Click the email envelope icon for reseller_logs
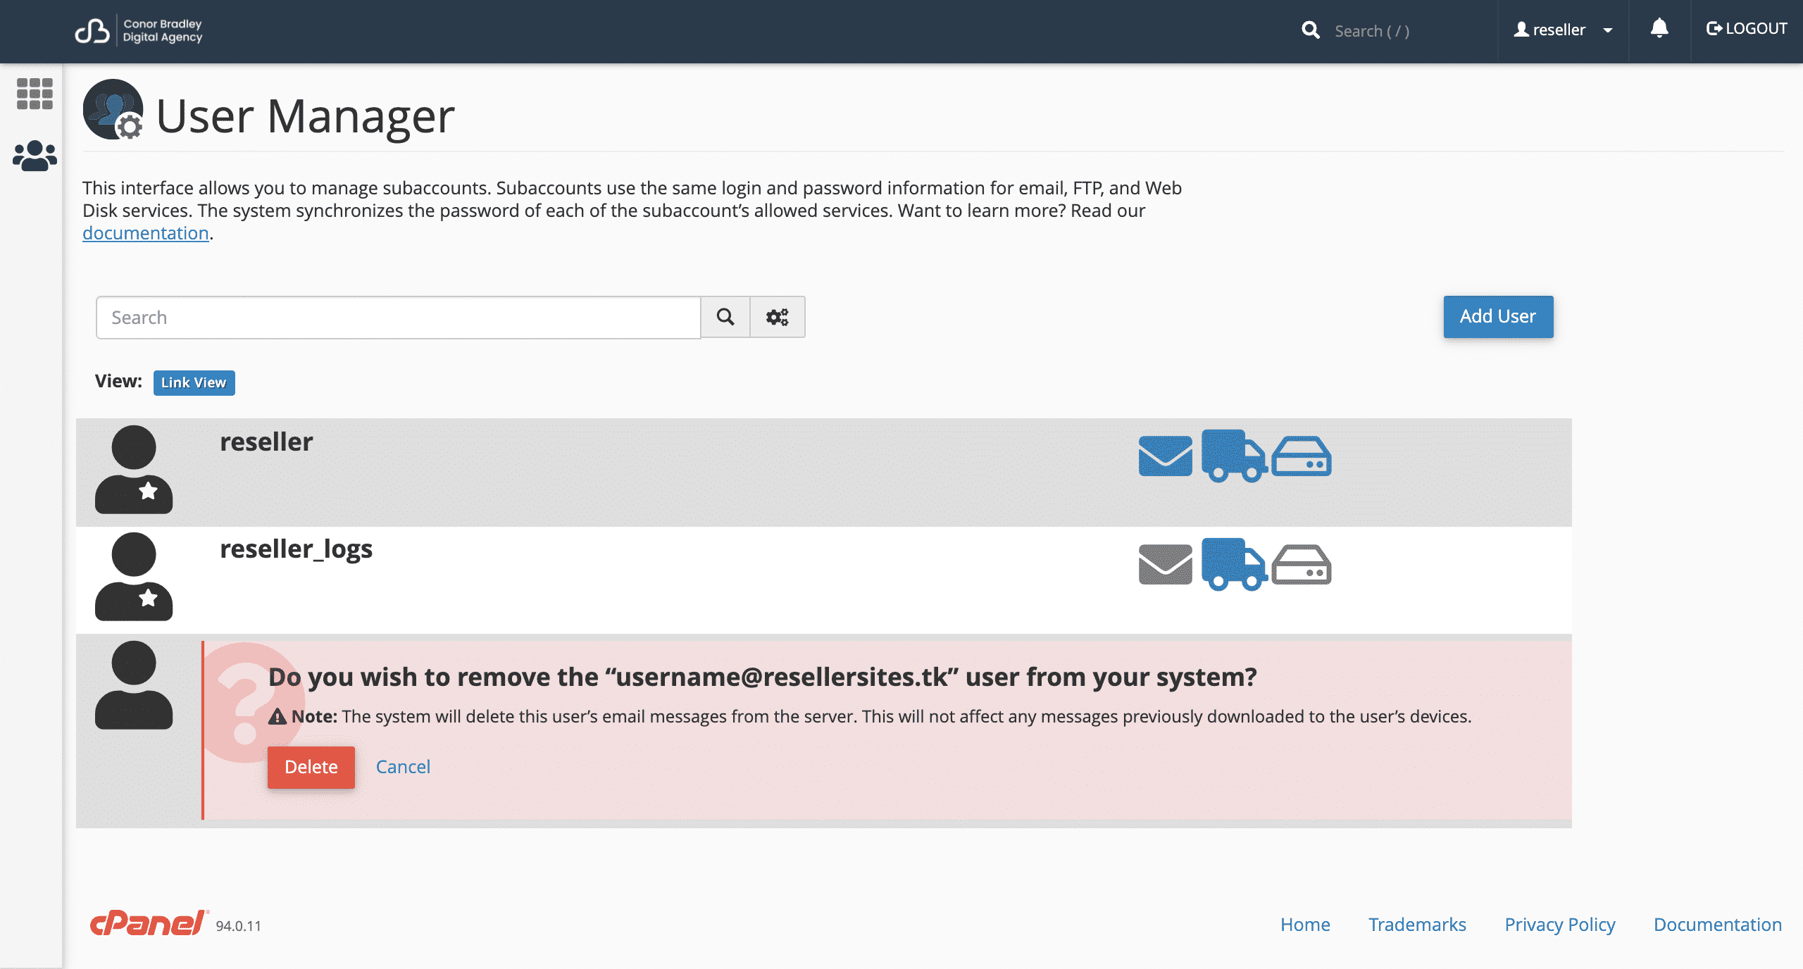Screen dimensions: 1803x969 tap(1166, 564)
